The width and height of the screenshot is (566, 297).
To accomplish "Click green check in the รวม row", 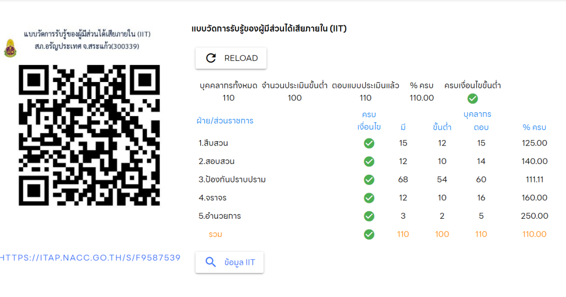I will pyautogui.click(x=369, y=234).
